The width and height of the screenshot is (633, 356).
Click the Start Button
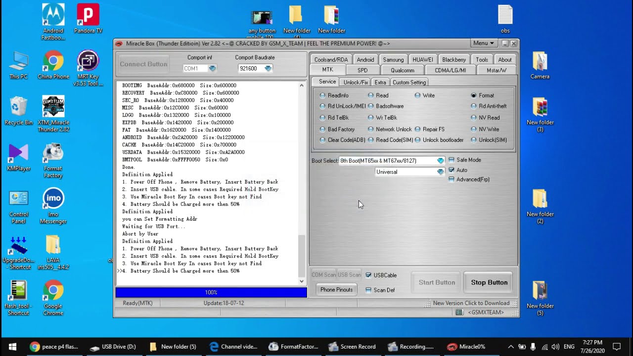point(437,282)
